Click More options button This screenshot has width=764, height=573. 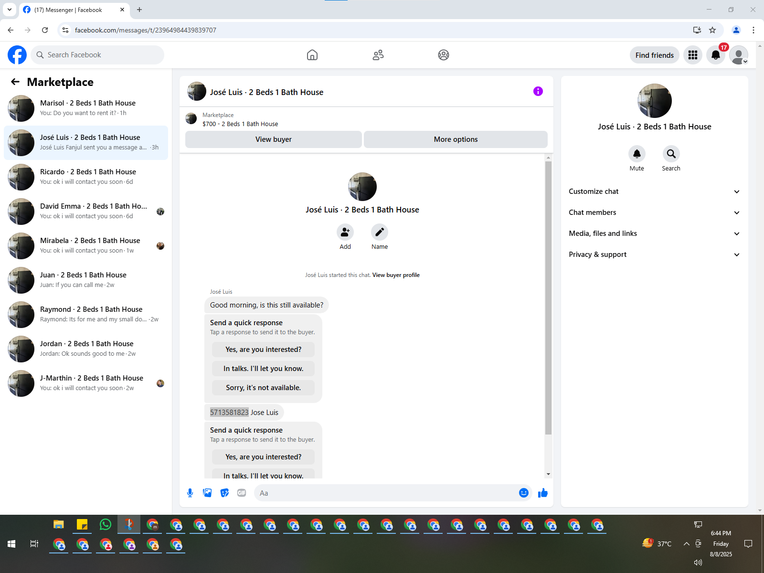(456, 139)
